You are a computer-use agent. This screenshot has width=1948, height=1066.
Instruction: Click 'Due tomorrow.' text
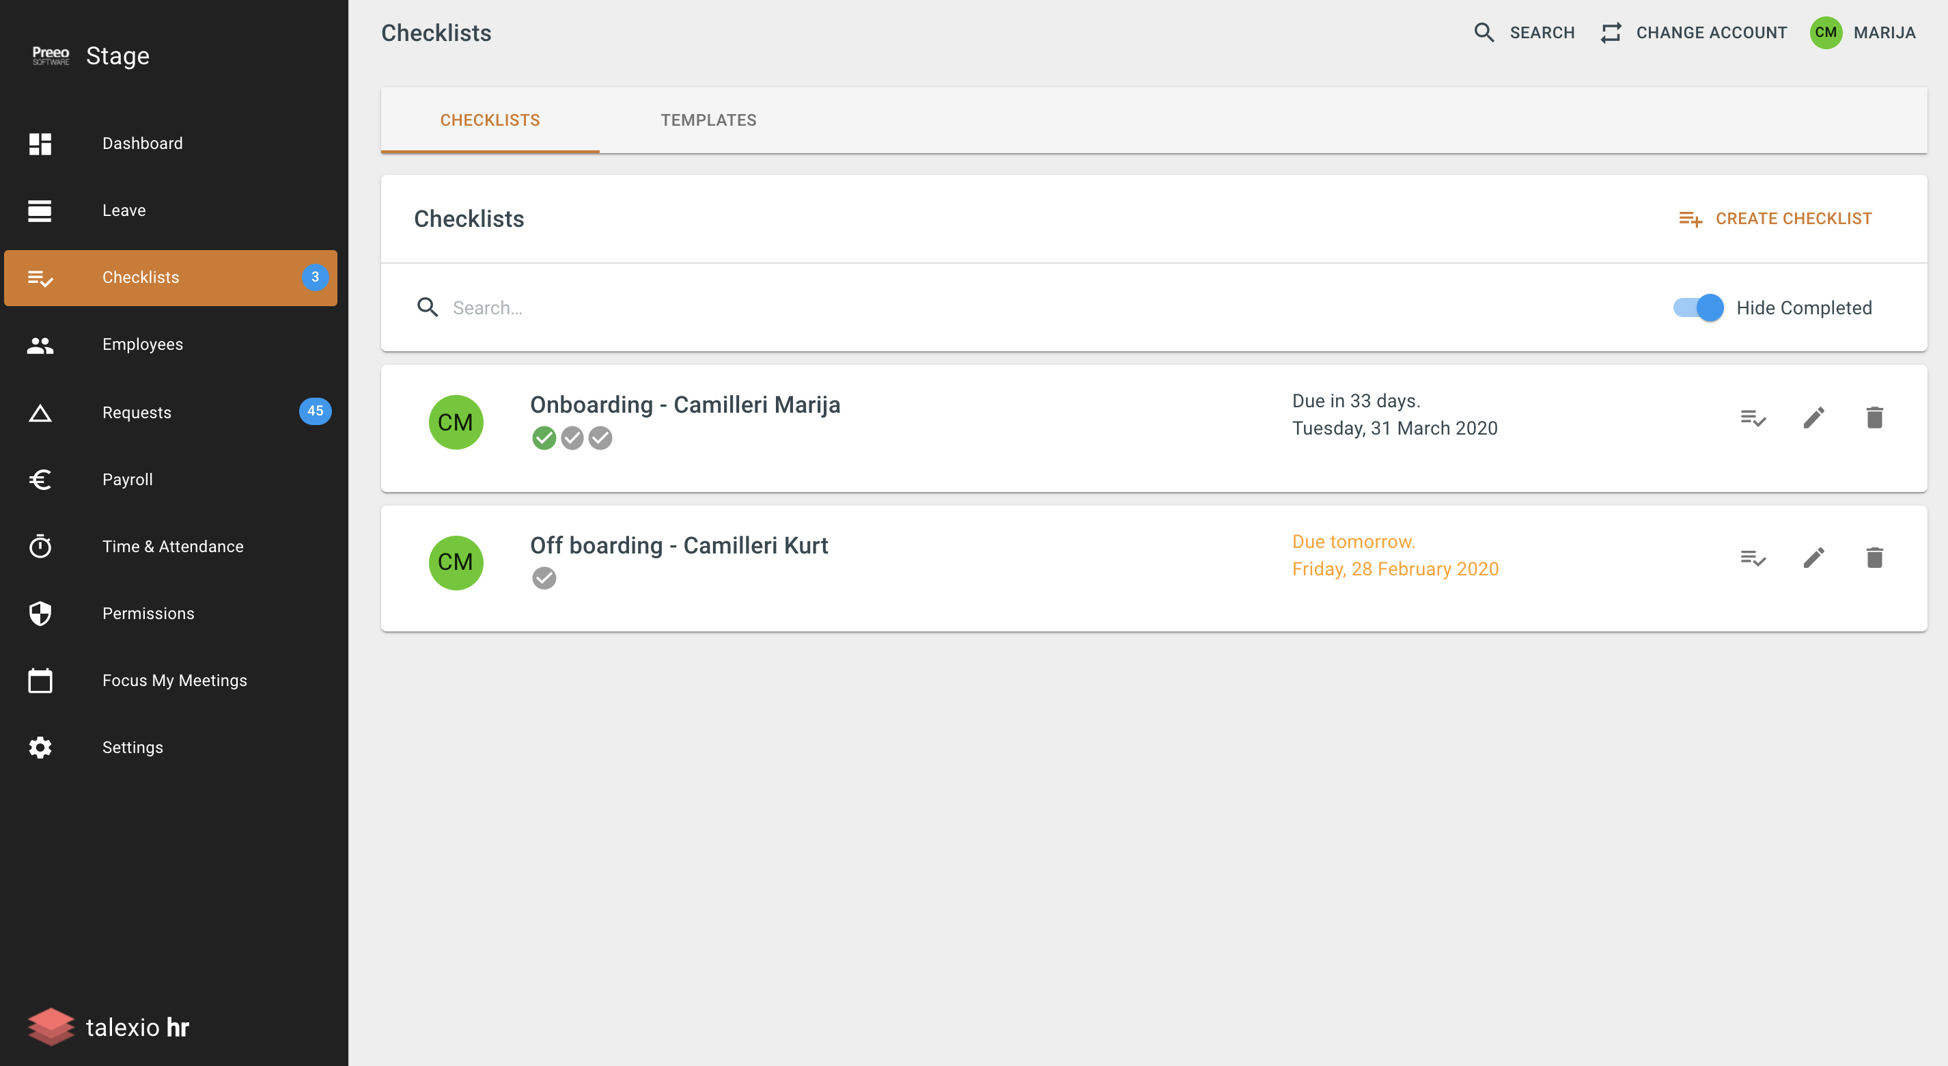(1354, 542)
